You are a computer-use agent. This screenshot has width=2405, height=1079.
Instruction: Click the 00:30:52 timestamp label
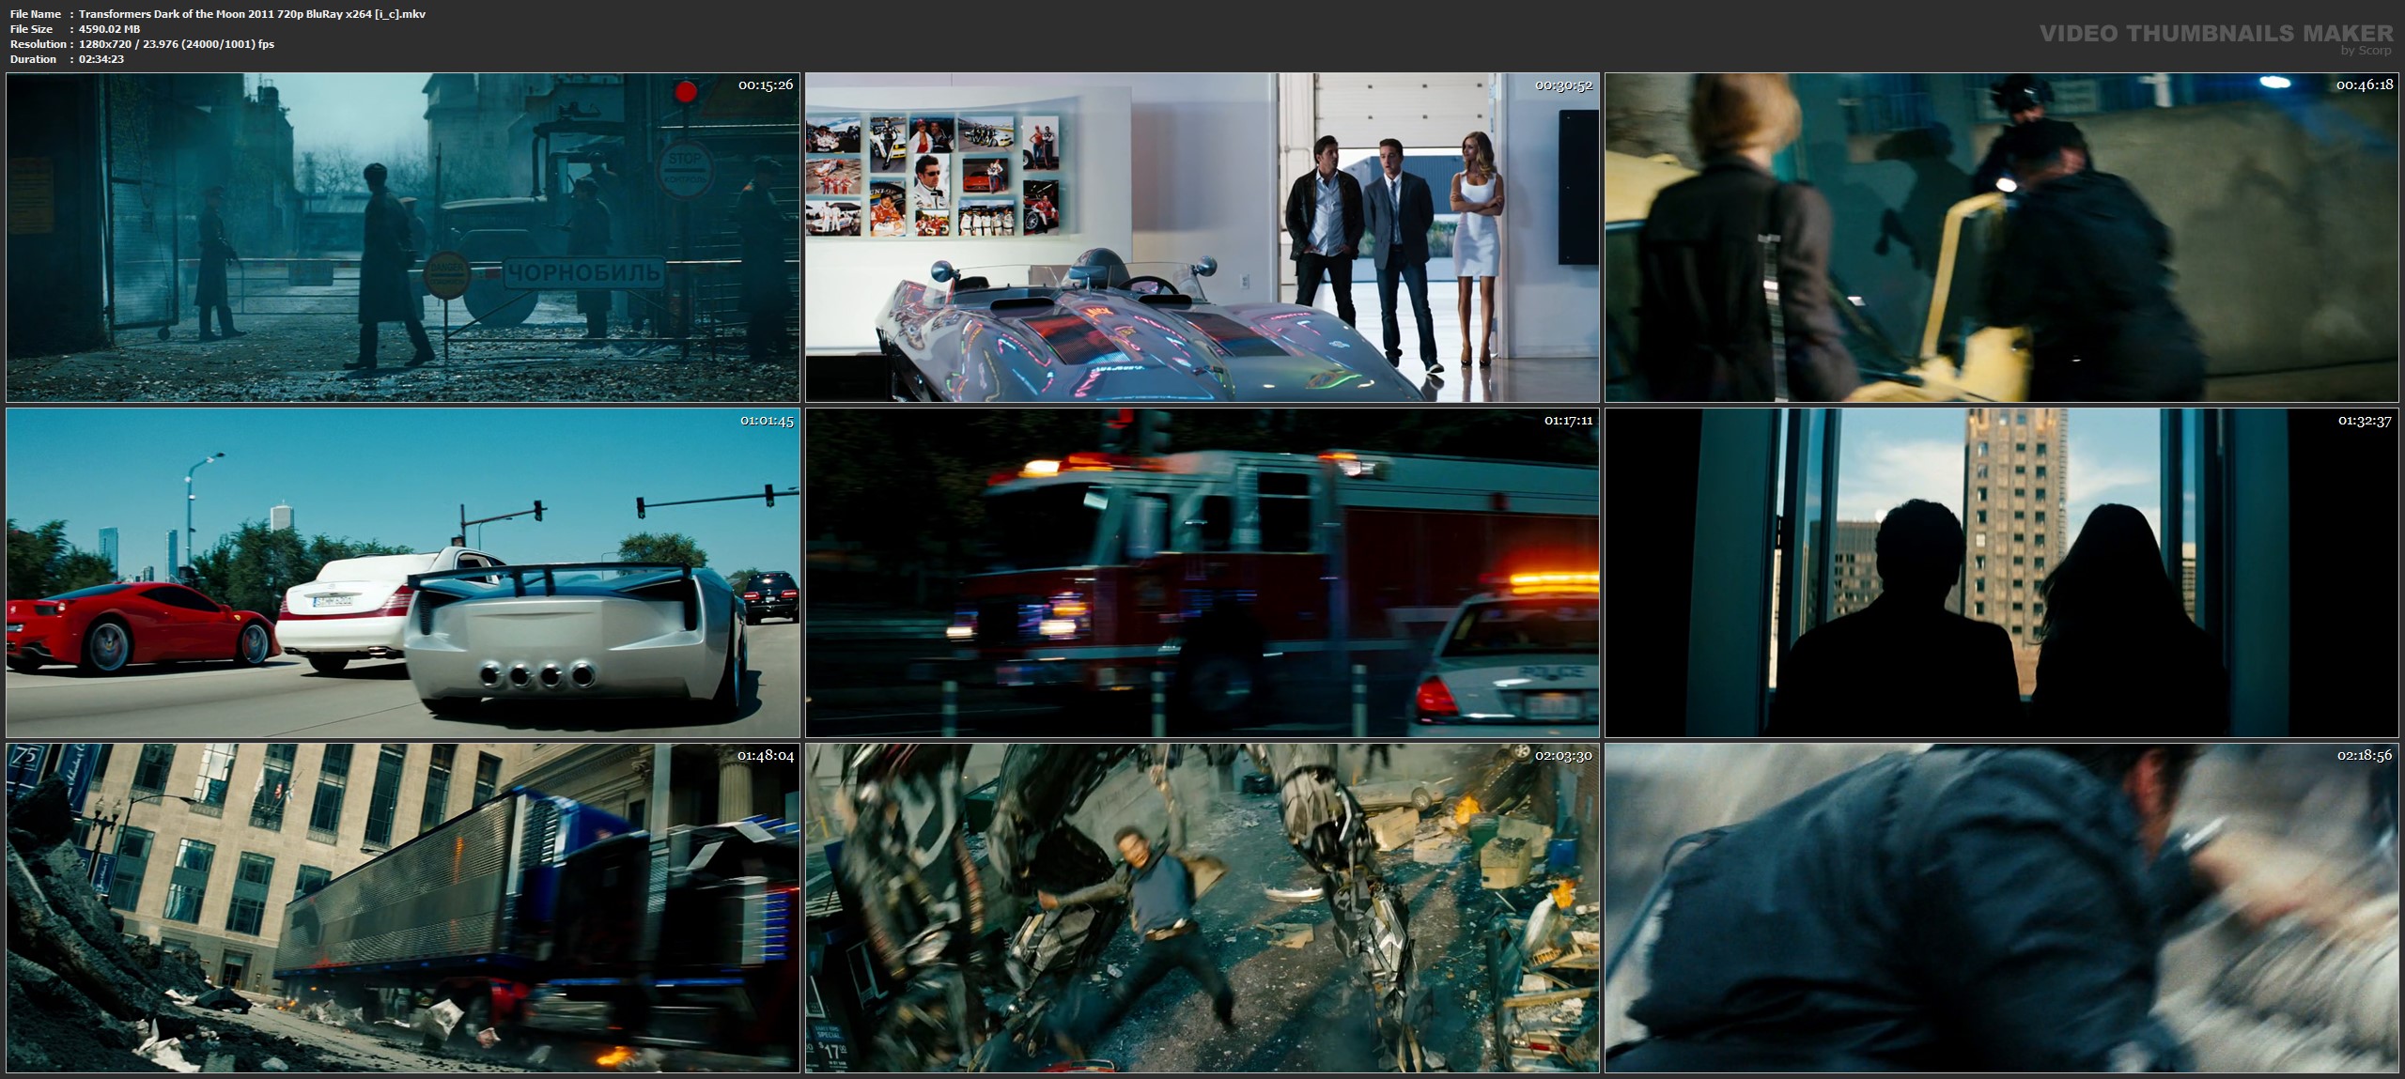tap(1564, 85)
